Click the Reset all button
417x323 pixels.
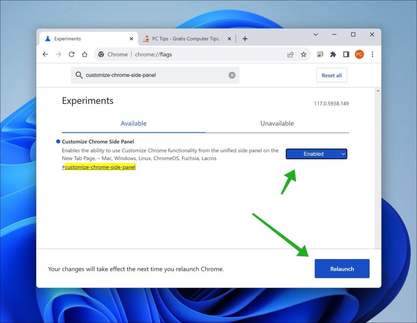pos(331,75)
